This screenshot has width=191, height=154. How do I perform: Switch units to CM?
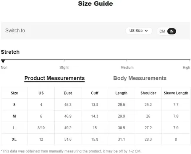tap(162, 31)
